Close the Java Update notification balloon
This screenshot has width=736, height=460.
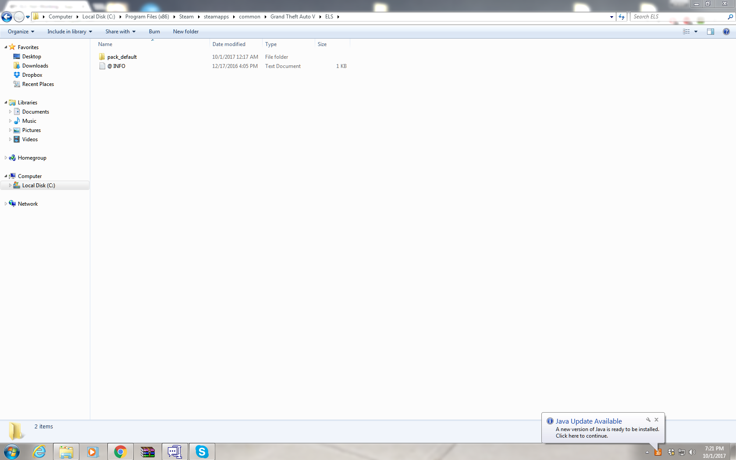tap(656, 420)
